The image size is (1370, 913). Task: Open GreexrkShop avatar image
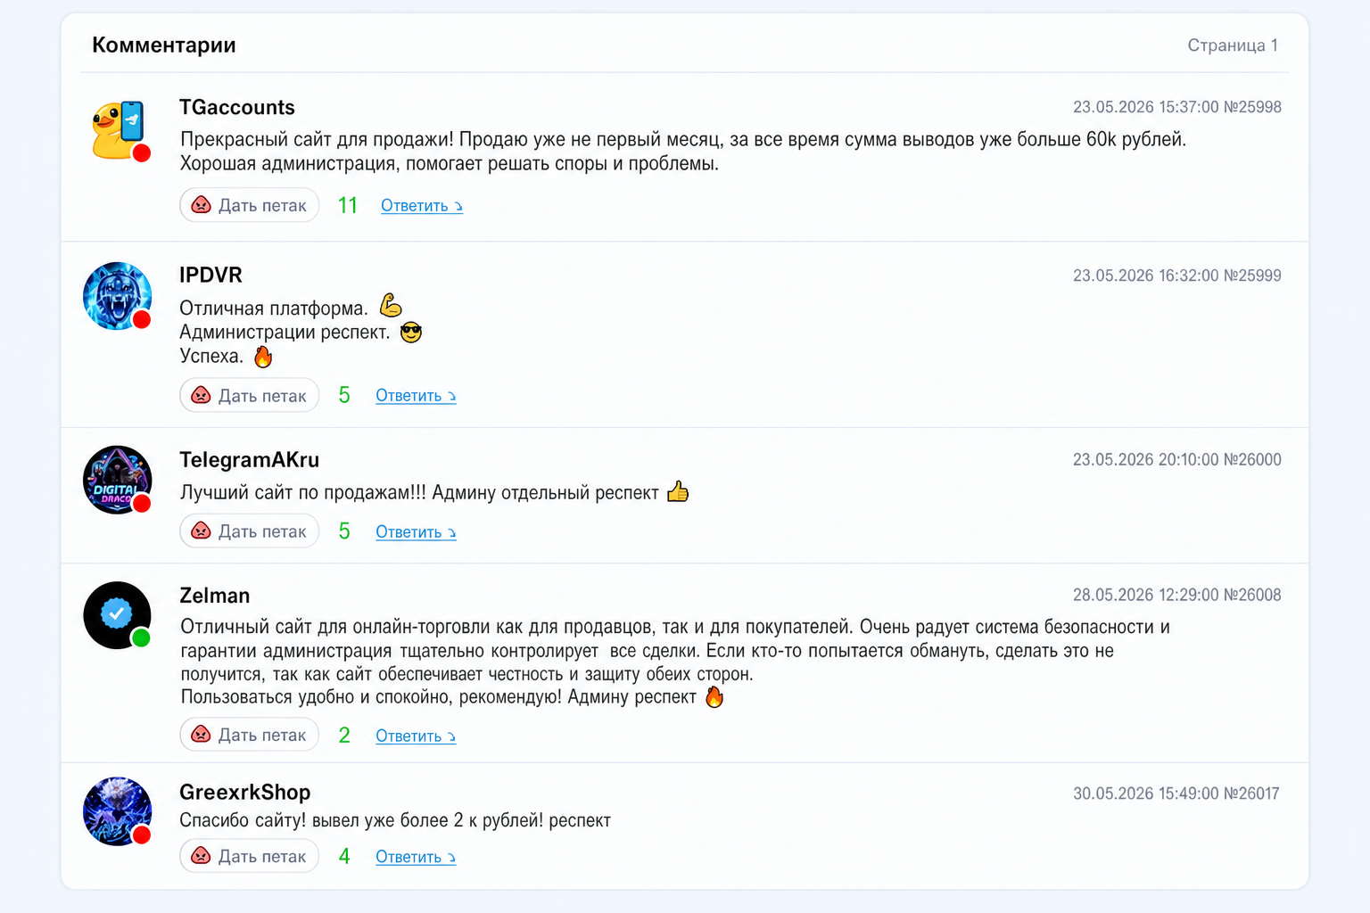tap(118, 811)
